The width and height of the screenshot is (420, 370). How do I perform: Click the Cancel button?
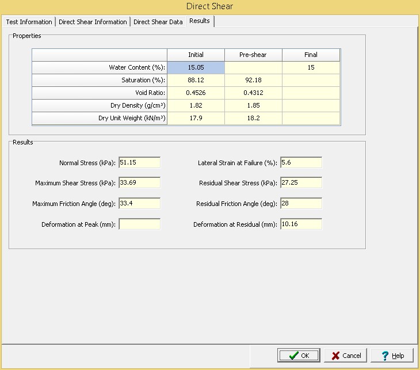coord(345,356)
